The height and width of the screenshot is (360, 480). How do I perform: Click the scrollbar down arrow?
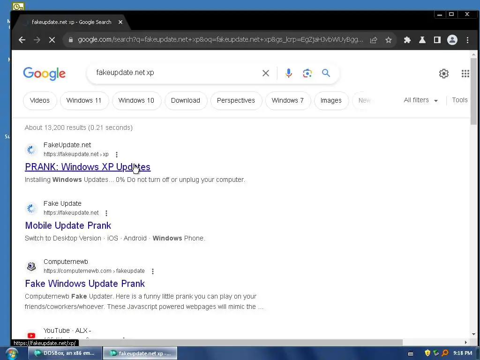click(473, 334)
